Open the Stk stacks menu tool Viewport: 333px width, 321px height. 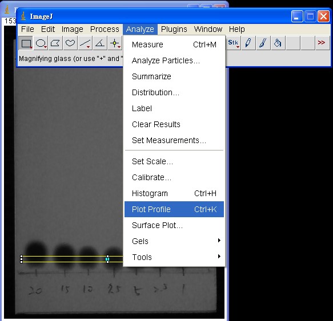[x=234, y=43]
